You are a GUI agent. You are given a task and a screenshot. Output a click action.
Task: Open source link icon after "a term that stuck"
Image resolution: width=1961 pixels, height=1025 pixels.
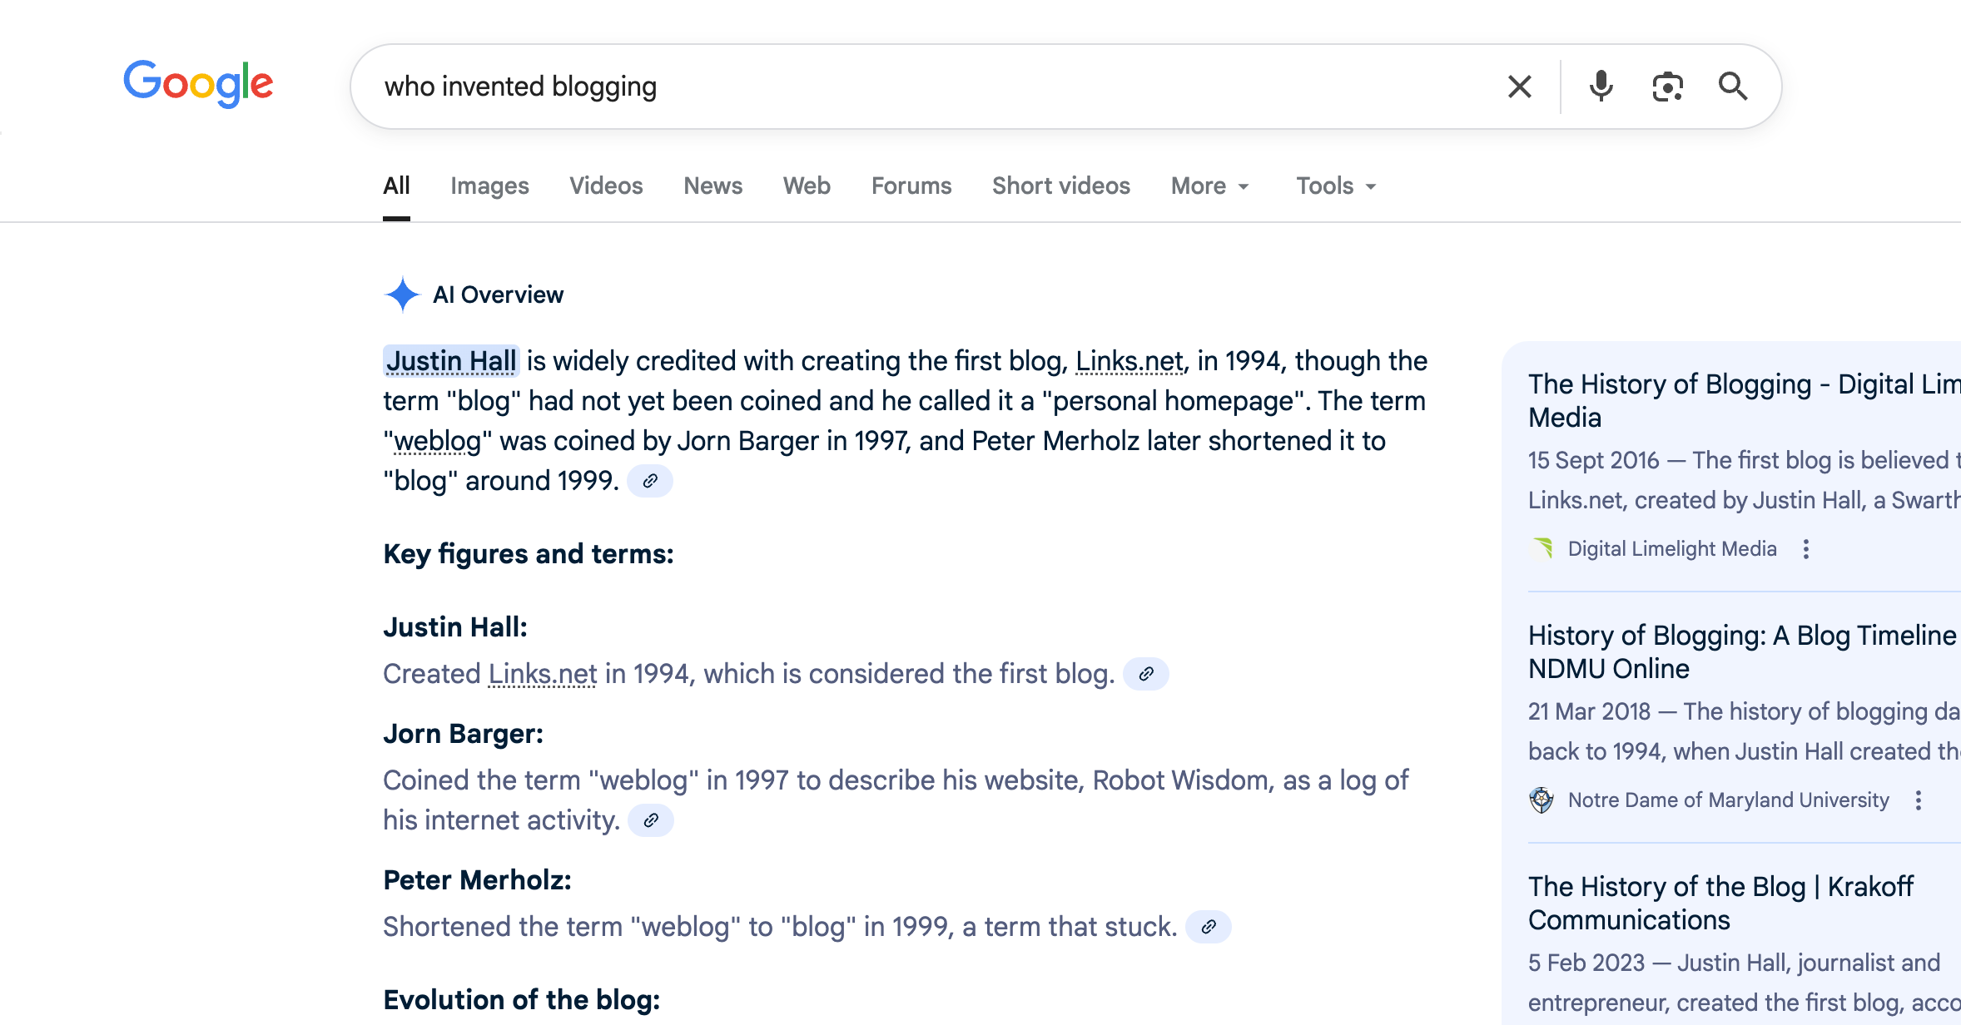tap(1209, 927)
